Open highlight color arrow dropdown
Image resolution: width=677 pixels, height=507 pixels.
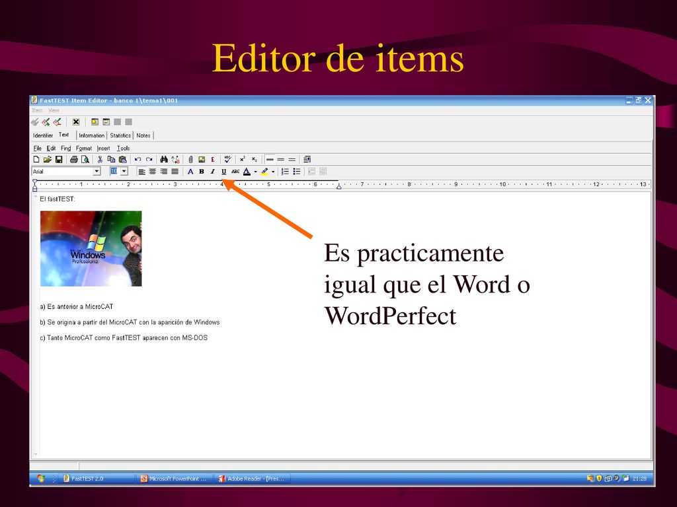[273, 172]
